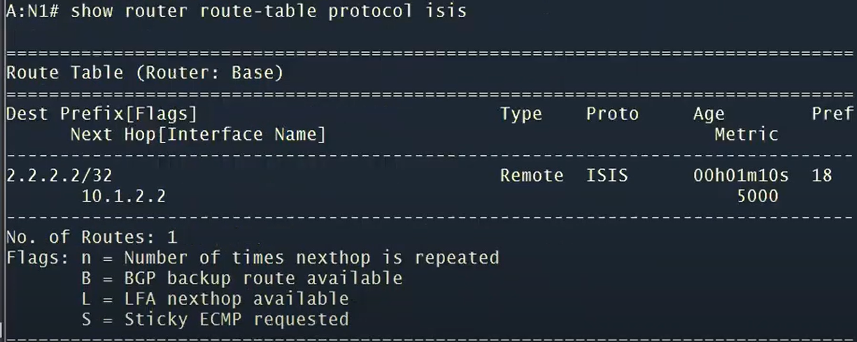Viewport: 857px width, 342px height.
Task: Click the preference value 18
Action: click(822, 175)
